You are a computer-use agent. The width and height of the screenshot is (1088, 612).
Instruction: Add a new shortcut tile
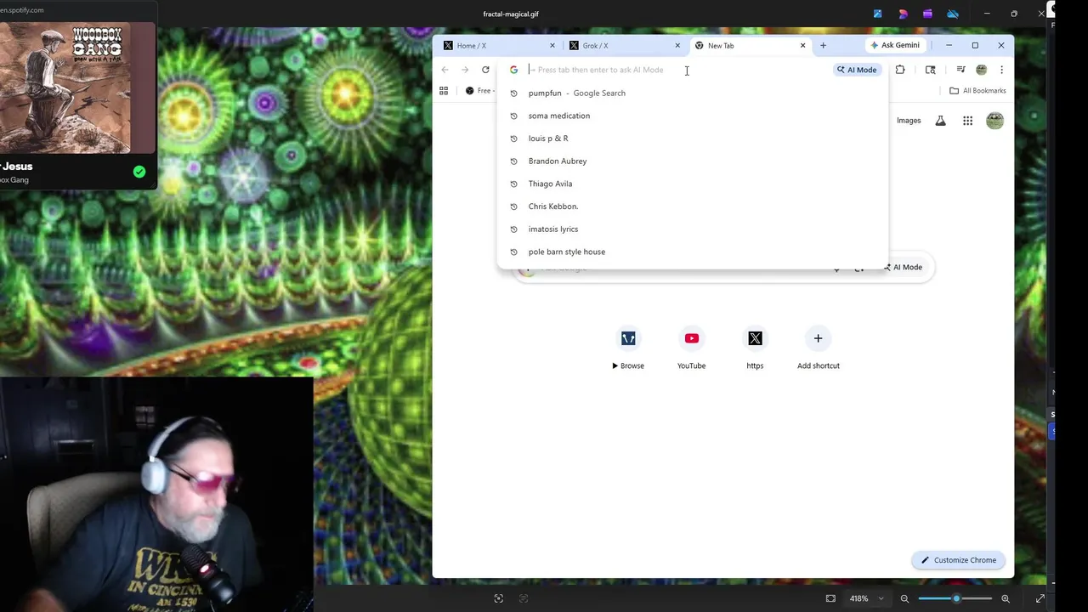[818, 348]
